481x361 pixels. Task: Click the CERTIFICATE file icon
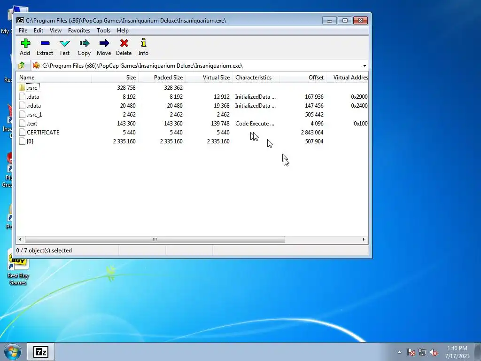coord(22,132)
